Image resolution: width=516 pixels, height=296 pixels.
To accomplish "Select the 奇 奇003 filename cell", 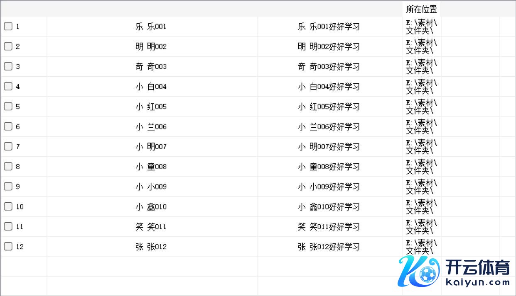I will click(151, 67).
